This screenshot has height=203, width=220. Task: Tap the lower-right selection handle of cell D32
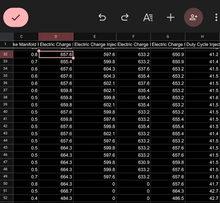pyautogui.click(x=73, y=58)
